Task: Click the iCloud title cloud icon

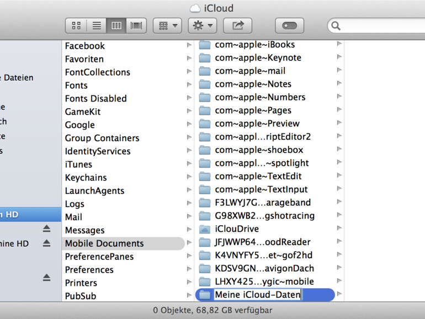Action: click(x=195, y=8)
